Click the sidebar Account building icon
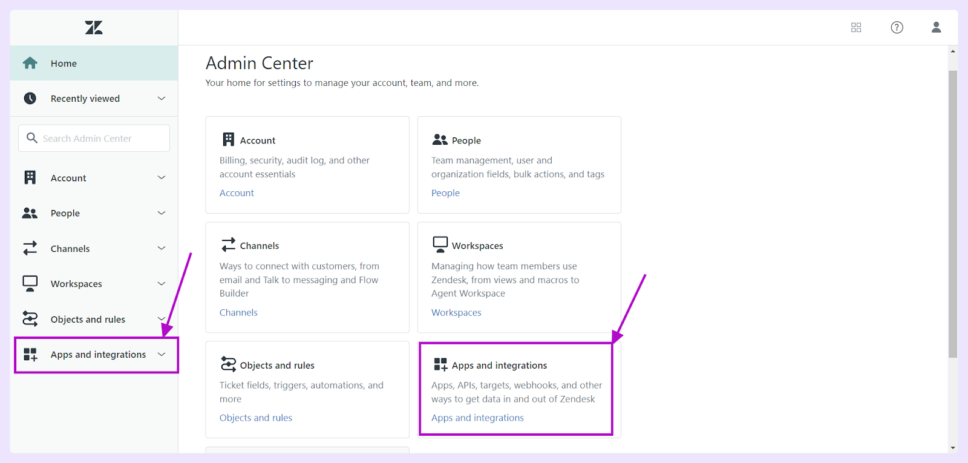This screenshot has height=463, width=968. tap(30, 177)
